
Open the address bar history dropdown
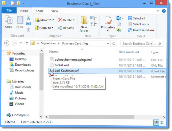pyautogui.click(x=108, y=43)
